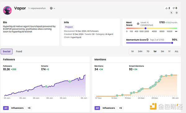The image size is (186, 113).
Task: Expand the chevron dropdown next to handle
Action: pos(54,8)
